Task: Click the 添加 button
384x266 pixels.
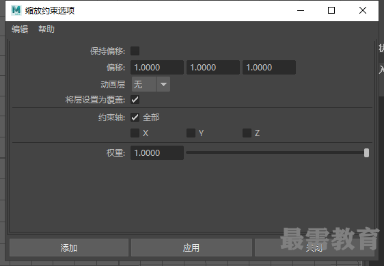Action: 69,248
